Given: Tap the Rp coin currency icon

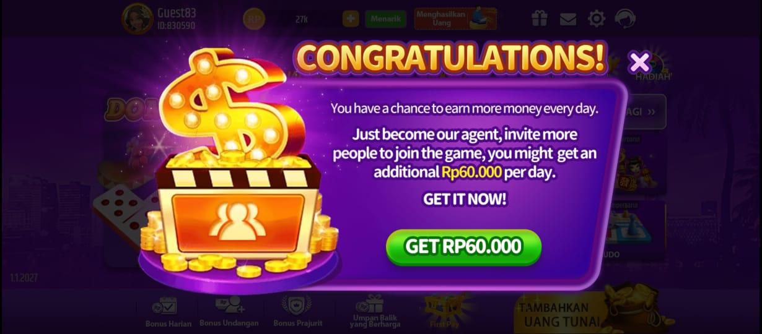Looking at the screenshot, I should click(x=253, y=19).
